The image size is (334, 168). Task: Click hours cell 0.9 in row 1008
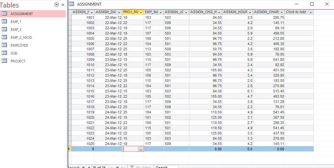coord(238,54)
